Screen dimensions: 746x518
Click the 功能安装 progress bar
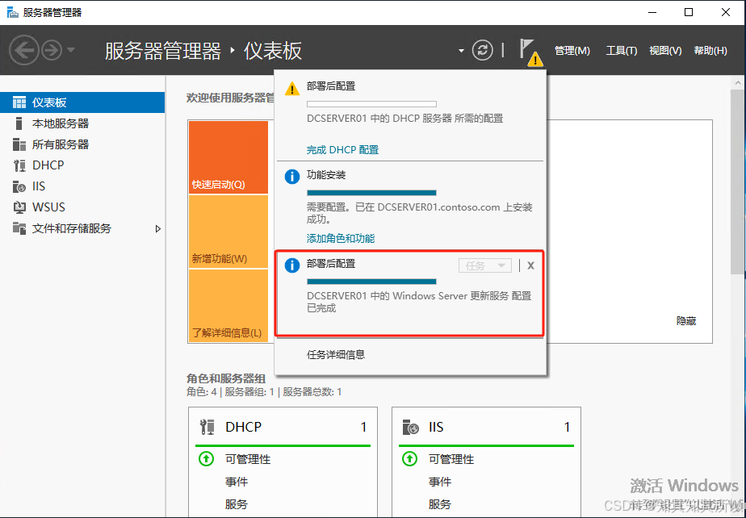pos(371,193)
